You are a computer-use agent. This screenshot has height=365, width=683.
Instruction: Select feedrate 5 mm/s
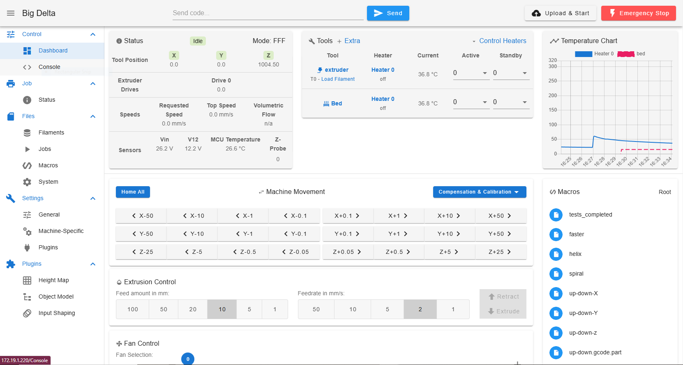click(388, 309)
